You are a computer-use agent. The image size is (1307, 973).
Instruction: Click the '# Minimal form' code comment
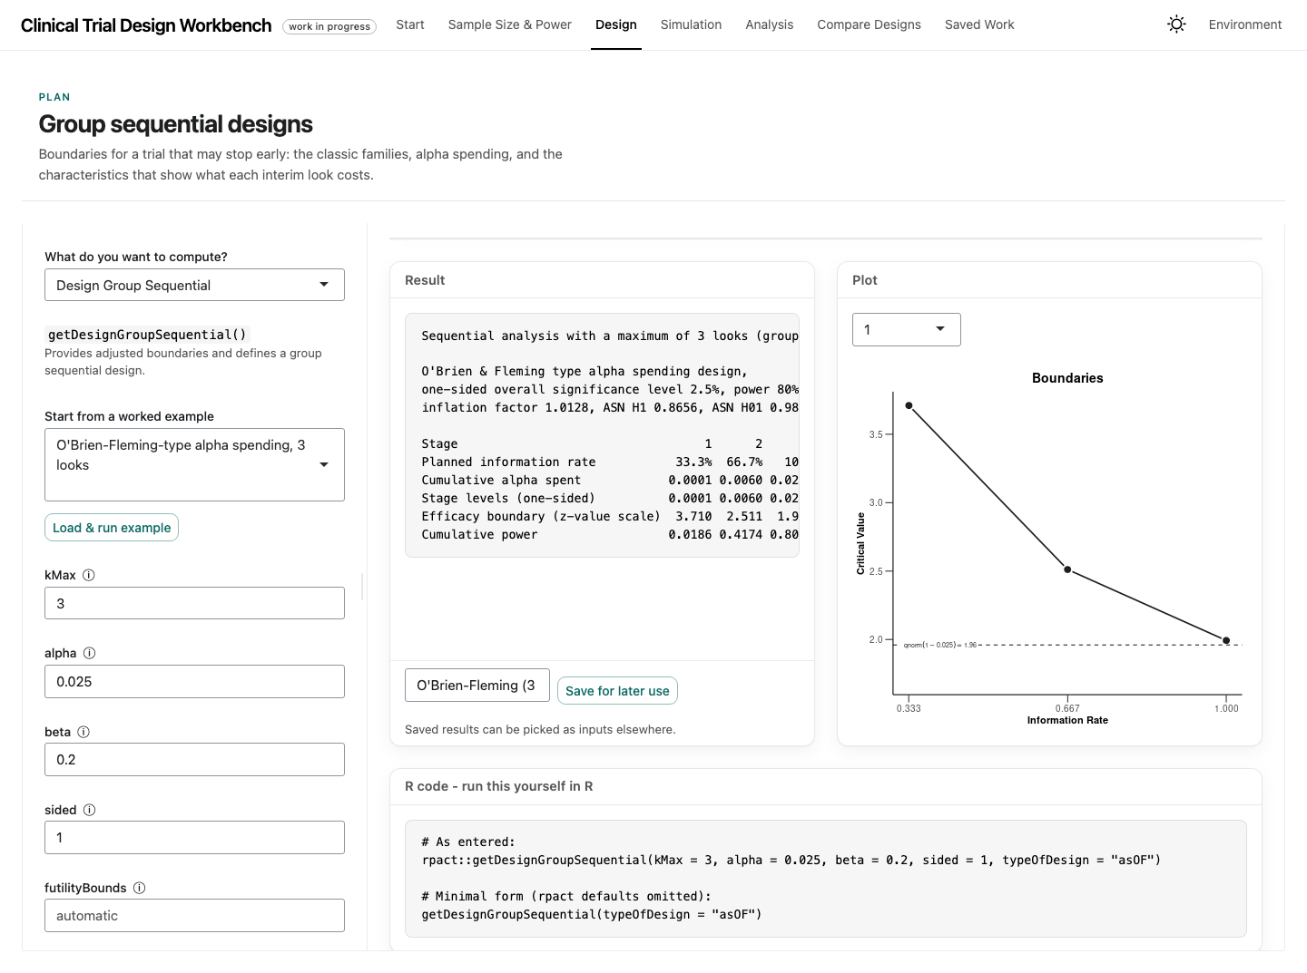[566, 896]
